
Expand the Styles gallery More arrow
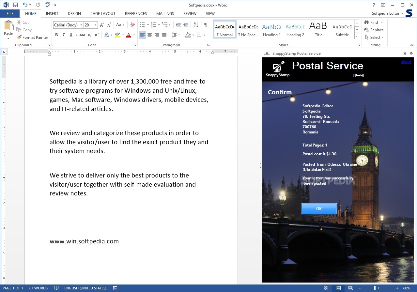click(x=357, y=36)
